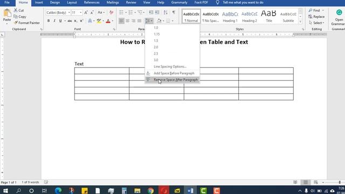
Task: Apply yellow text highlight color
Action: [x=99, y=21]
